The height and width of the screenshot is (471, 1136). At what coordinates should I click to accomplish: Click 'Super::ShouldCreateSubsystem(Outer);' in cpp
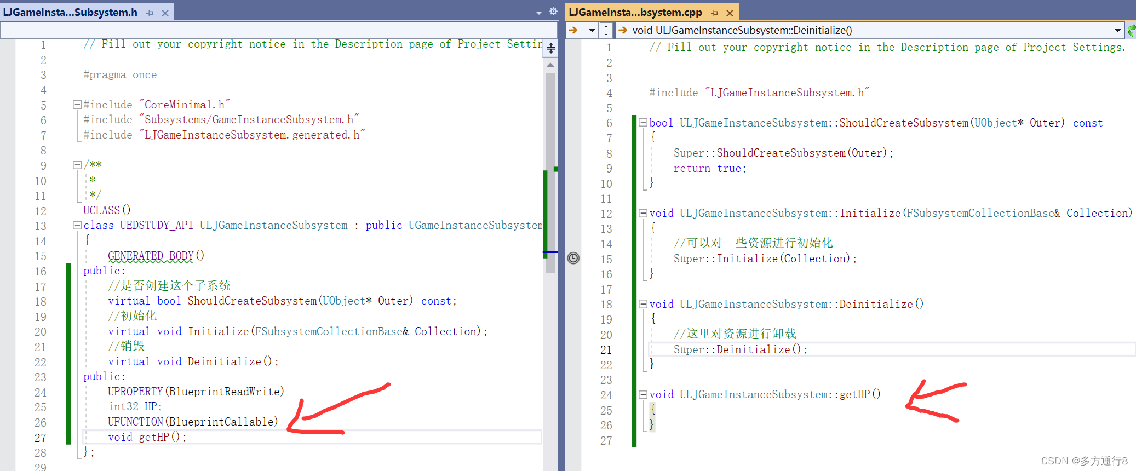pyautogui.click(x=783, y=153)
